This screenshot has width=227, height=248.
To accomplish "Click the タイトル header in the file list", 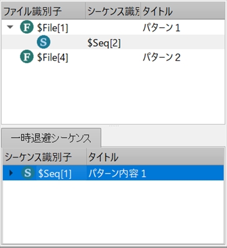I will pyautogui.click(x=183, y=11).
